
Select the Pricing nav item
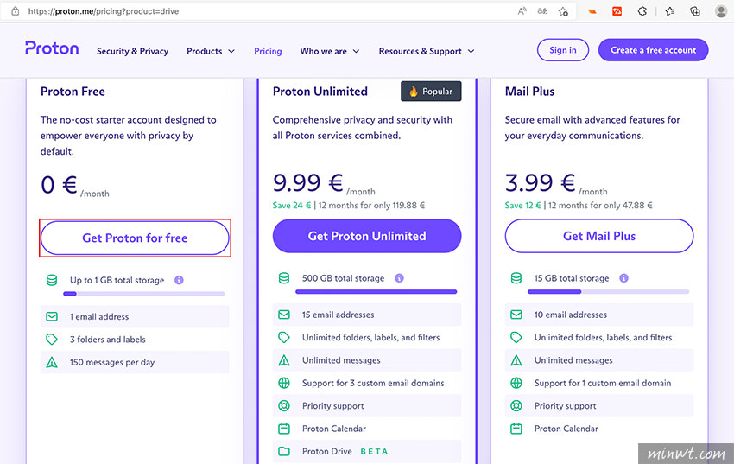[268, 51]
